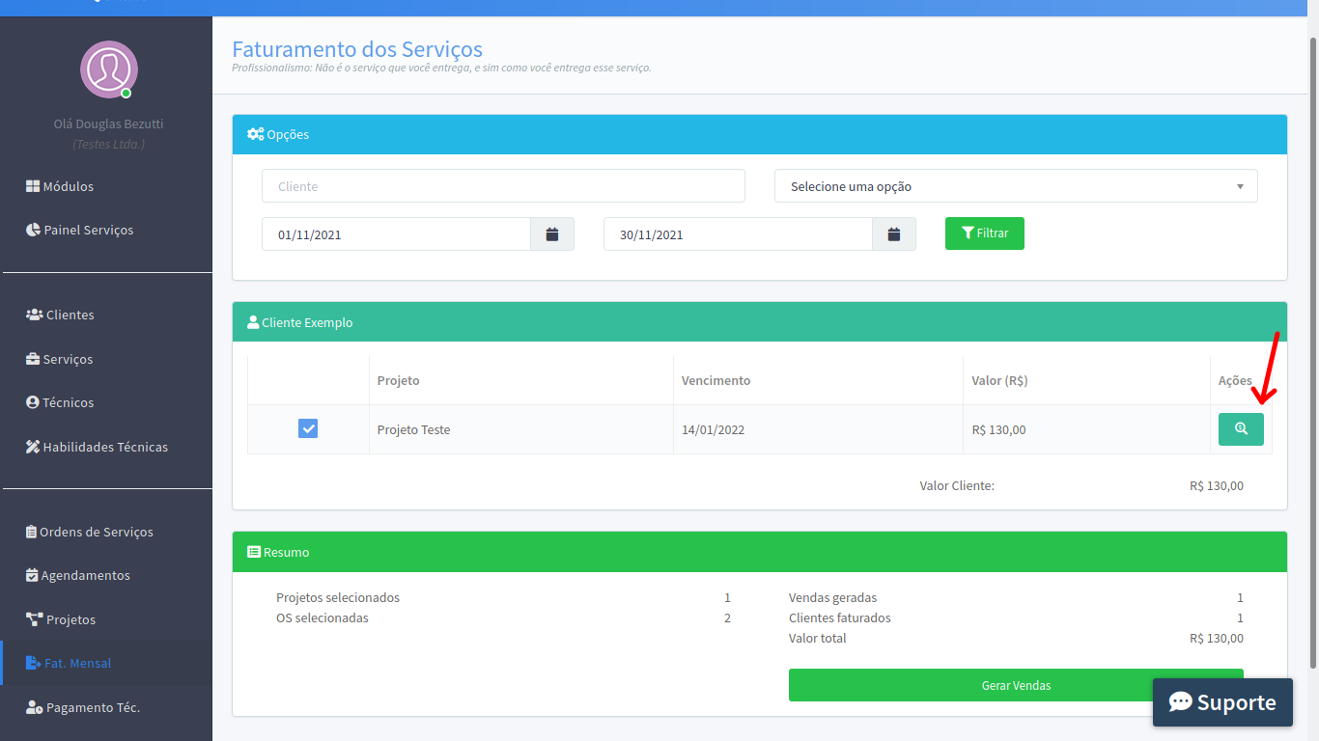This screenshot has width=1319, height=741.
Task: Open Habilidades Técnicas in the sidebar
Action: coord(104,447)
